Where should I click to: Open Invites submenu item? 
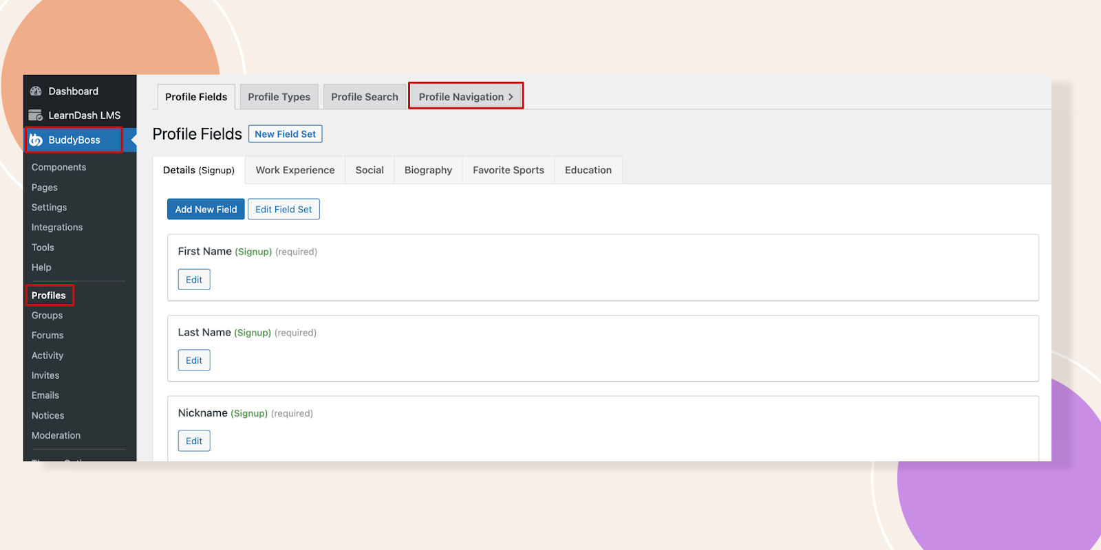point(45,375)
